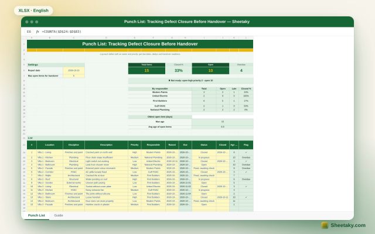Select United Electric in the summary table
This screenshot has height=234, width=375.
click(x=160, y=96)
